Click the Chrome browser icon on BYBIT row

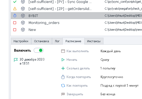23,16
